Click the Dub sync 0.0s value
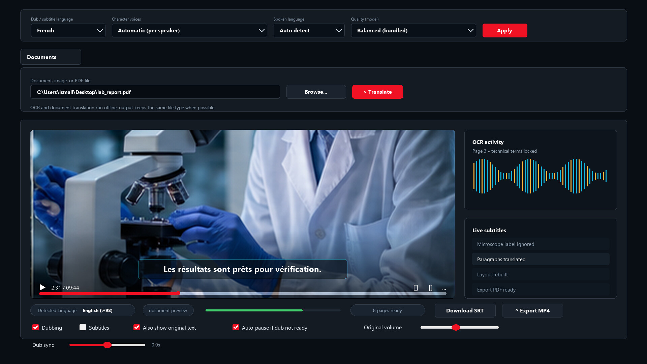 [156, 345]
